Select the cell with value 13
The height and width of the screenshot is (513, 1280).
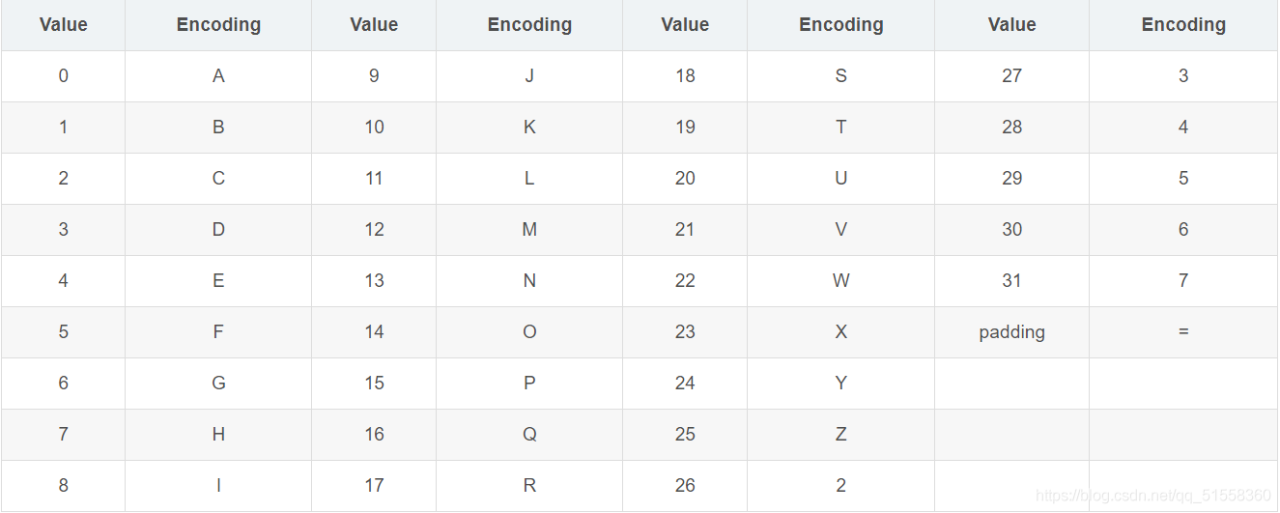[374, 281]
